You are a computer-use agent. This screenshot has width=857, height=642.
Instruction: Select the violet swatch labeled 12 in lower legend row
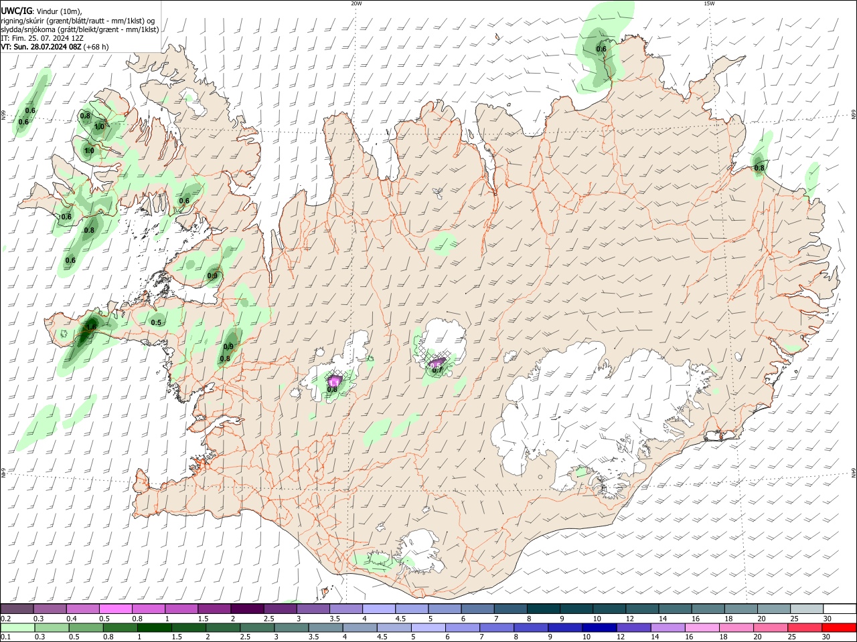(x=633, y=627)
